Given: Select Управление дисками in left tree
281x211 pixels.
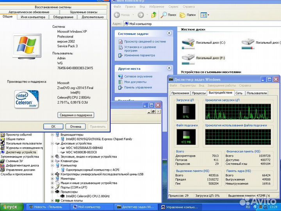Looking at the screenshot, I should (20, 170).
